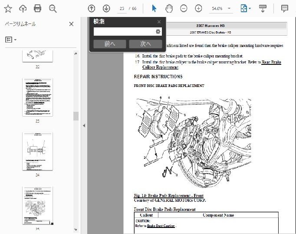Click the read mode scrolling icon

tap(263, 9)
